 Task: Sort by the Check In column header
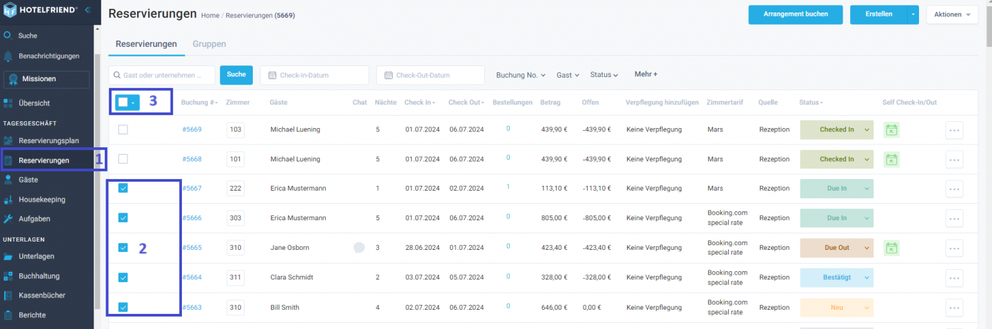[420, 103]
